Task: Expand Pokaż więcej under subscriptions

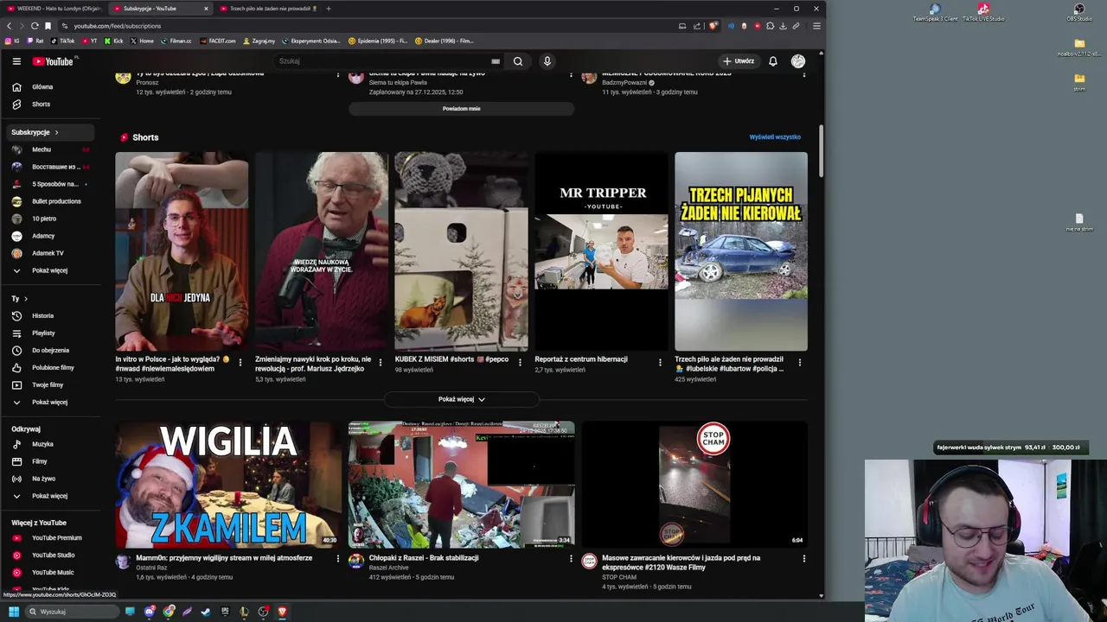Action: [52, 270]
